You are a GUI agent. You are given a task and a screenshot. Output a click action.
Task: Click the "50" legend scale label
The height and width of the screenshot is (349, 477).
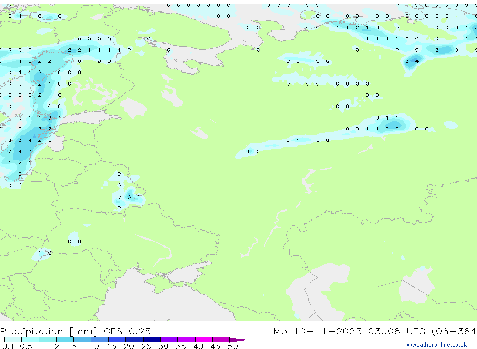point(233,346)
